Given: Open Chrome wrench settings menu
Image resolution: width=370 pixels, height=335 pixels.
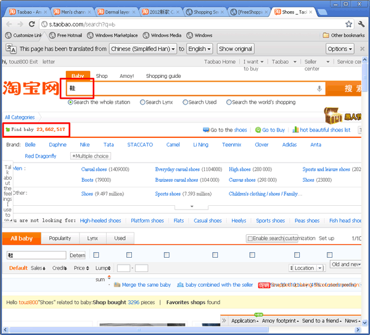Looking at the screenshot, I should click(x=361, y=24).
